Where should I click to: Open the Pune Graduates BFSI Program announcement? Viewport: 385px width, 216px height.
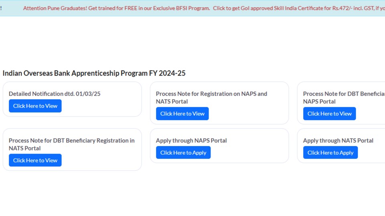click(x=116, y=8)
